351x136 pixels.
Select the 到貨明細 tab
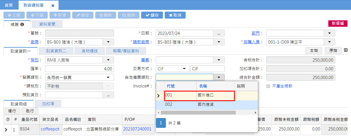[18, 103]
